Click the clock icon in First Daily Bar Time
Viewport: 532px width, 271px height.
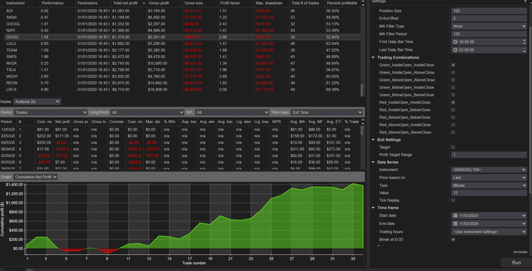point(456,42)
